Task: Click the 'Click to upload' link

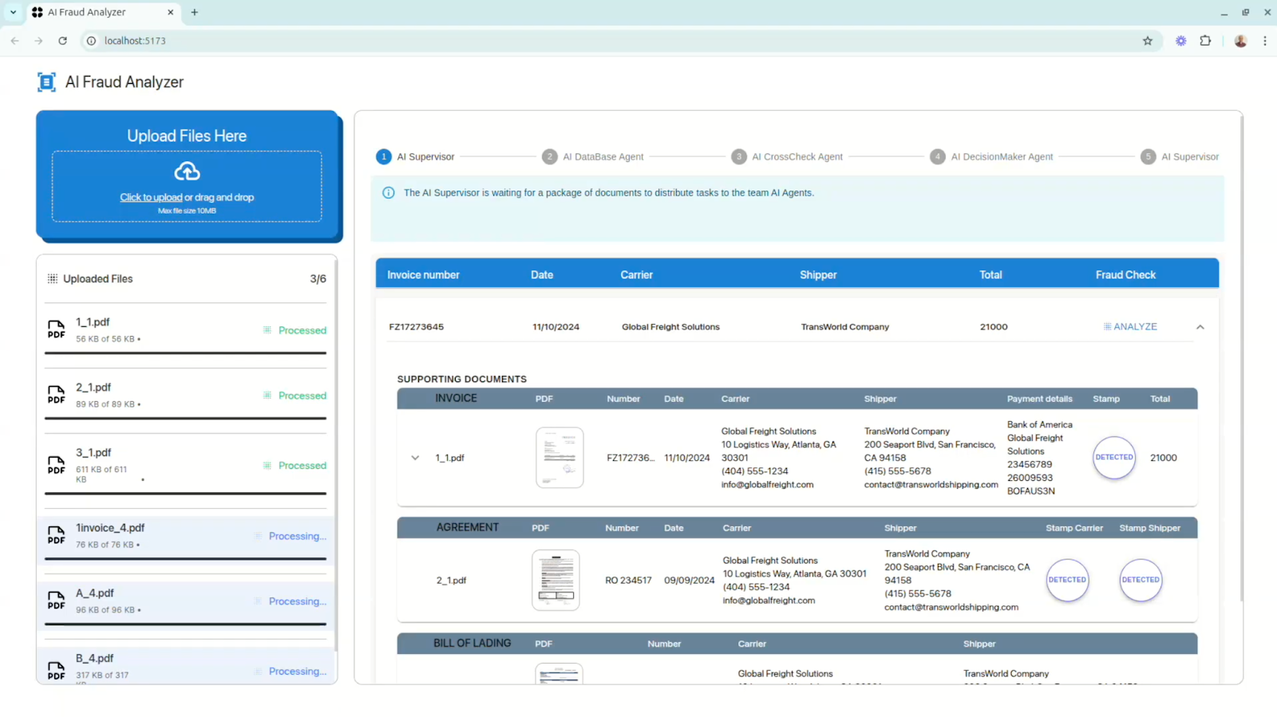Action: [151, 198]
